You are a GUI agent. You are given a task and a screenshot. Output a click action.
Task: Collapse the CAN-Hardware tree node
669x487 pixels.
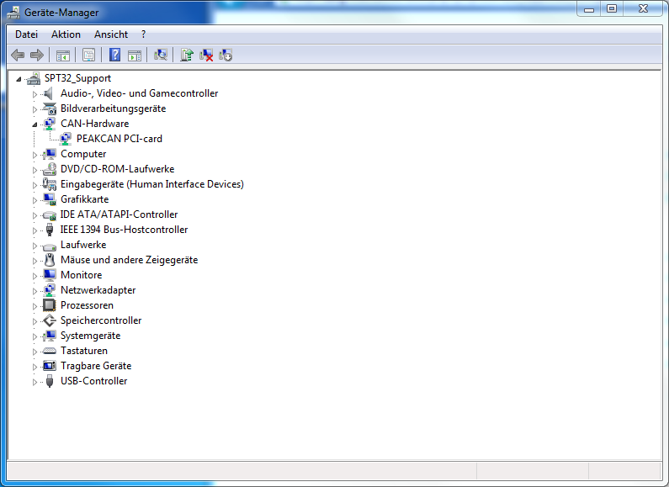tap(35, 124)
